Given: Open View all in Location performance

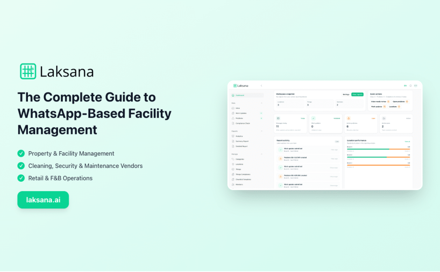Looking at the screenshot, I should [408, 141].
